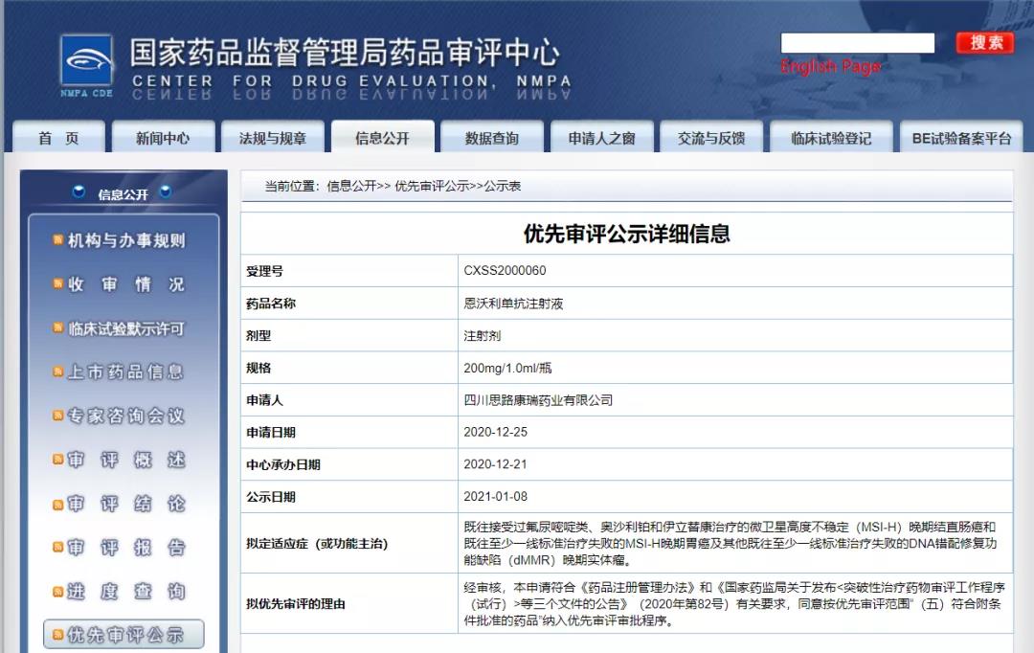Open the English Page link
Screen dimensions: 1034x653
tap(830, 67)
